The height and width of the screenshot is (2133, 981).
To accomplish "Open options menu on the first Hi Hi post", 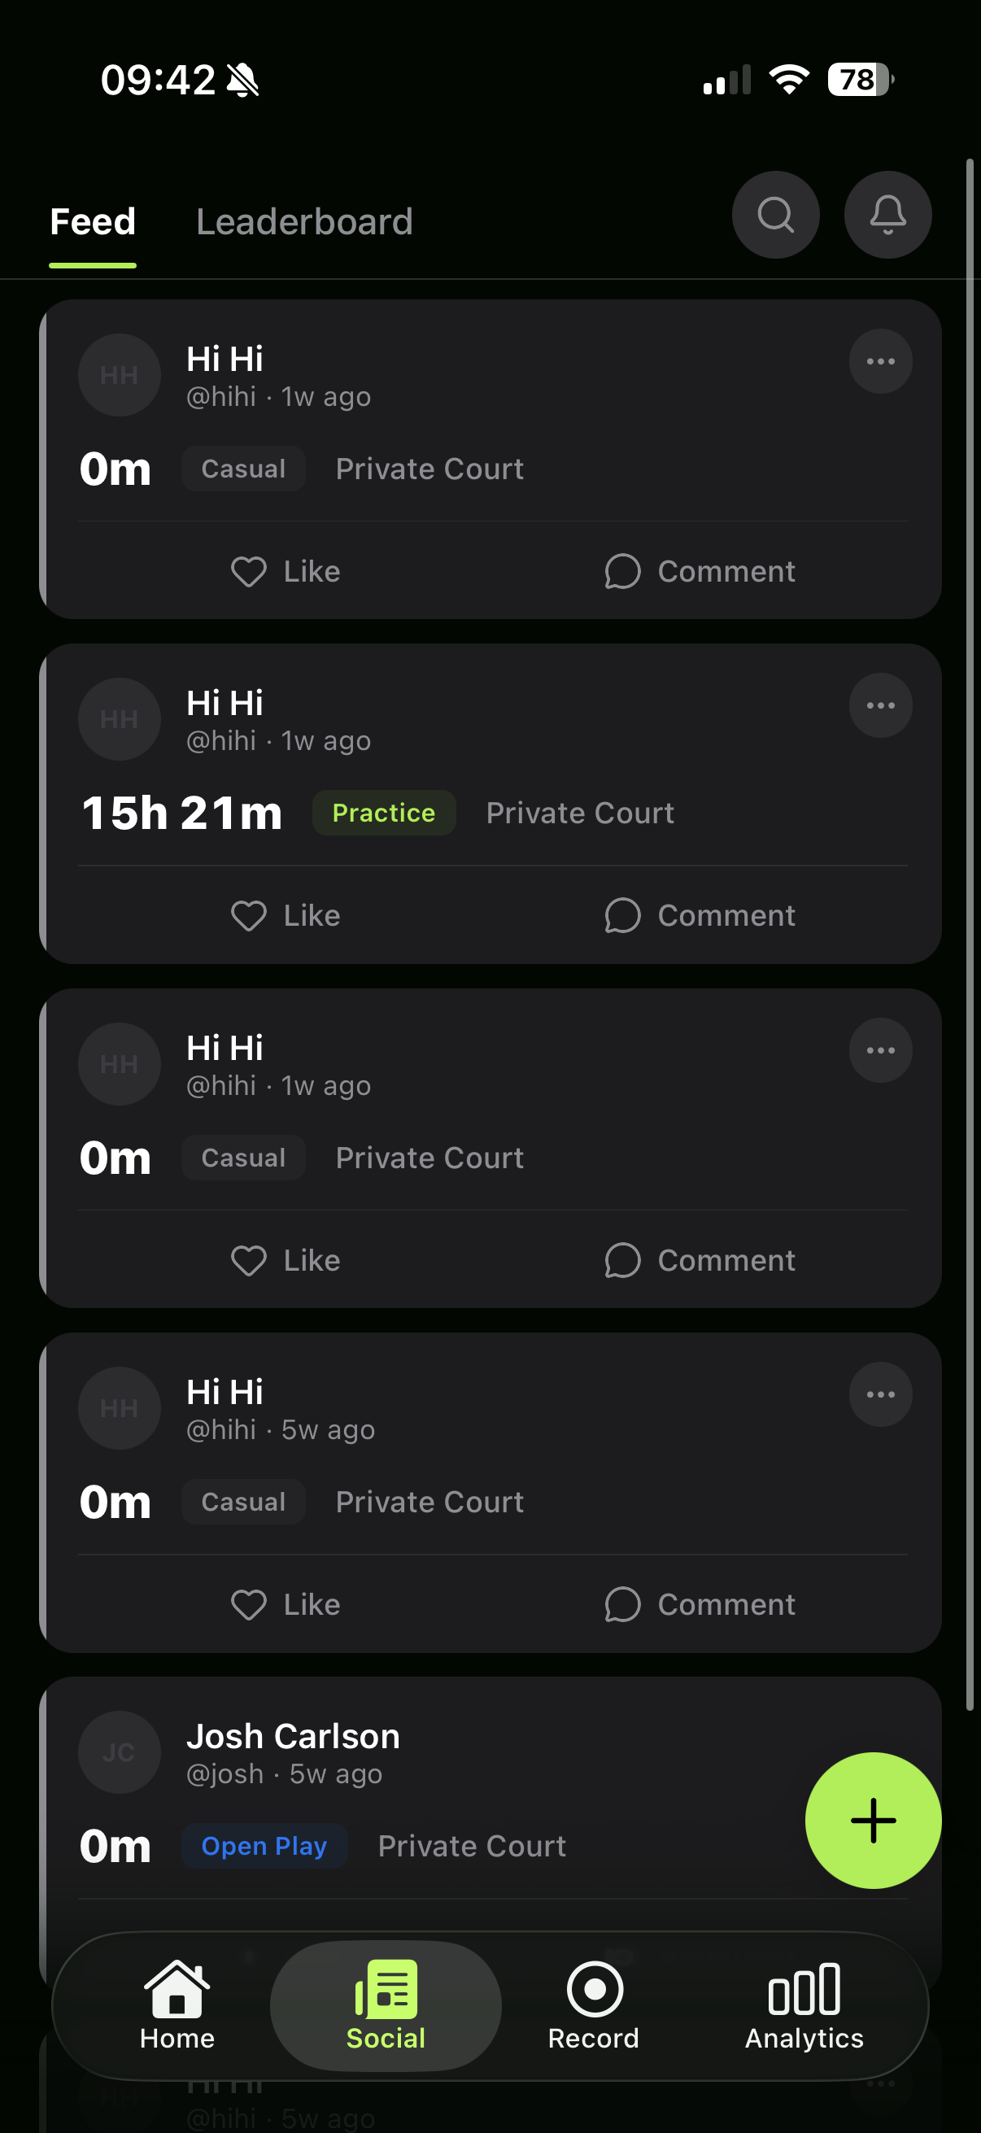I will [880, 360].
